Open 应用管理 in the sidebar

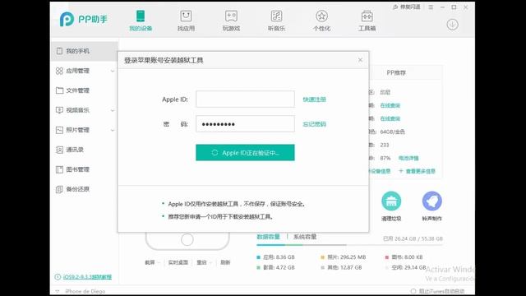(x=84, y=71)
